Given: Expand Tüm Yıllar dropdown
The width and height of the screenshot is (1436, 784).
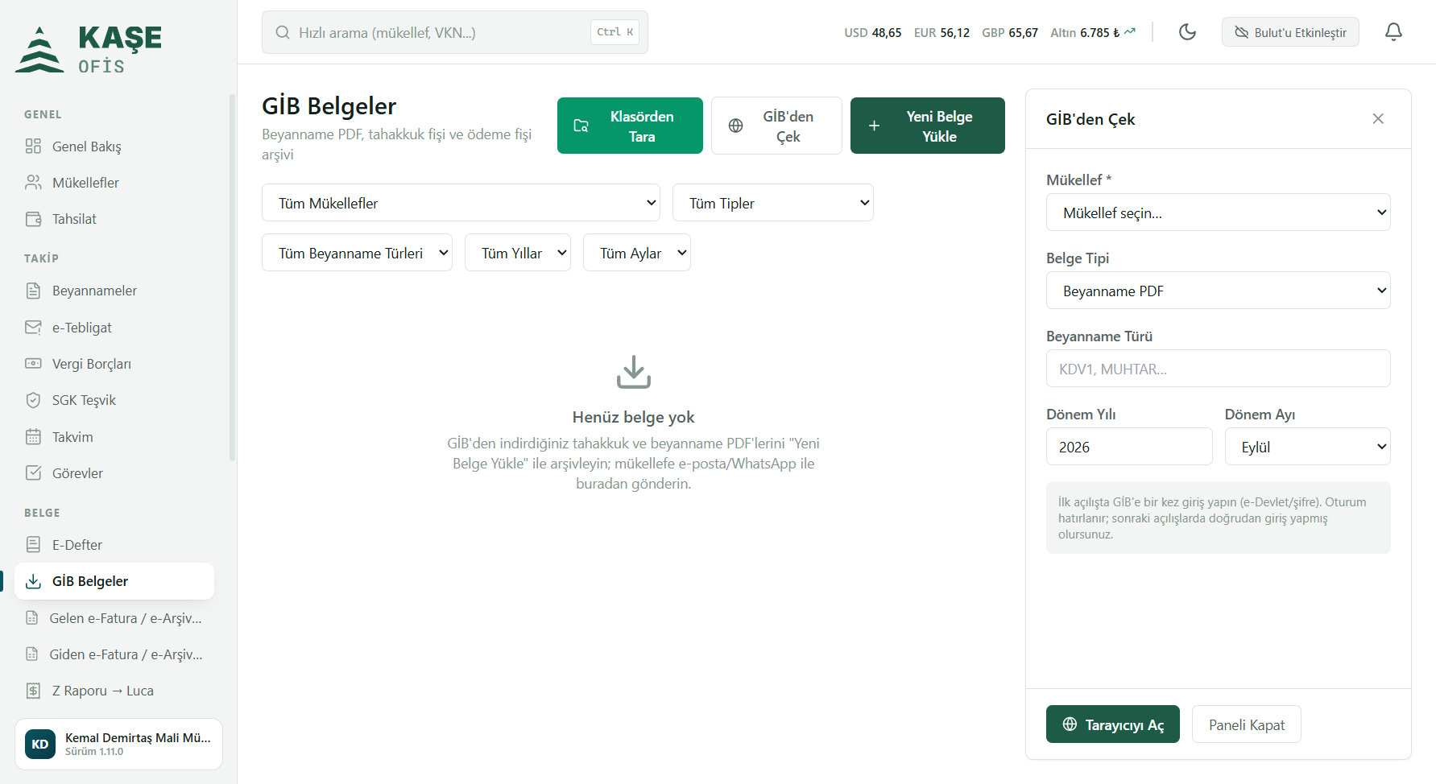Looking at the screenshot, I should point(518,253).
